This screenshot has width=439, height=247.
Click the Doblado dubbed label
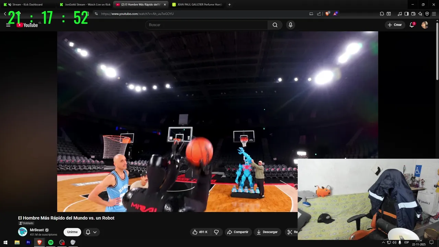(26, 223)
